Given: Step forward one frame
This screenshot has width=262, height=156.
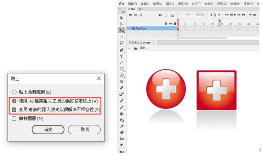Looking at the screenshot, I should [x=239, y=15].
